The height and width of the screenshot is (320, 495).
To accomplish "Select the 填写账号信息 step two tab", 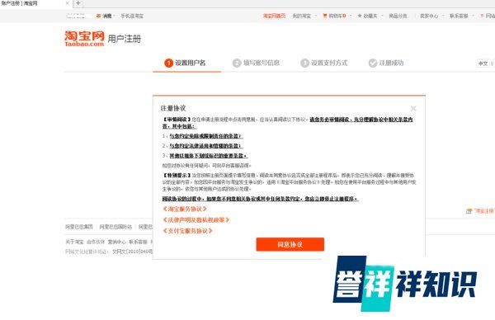I will [x=256, y=64].
